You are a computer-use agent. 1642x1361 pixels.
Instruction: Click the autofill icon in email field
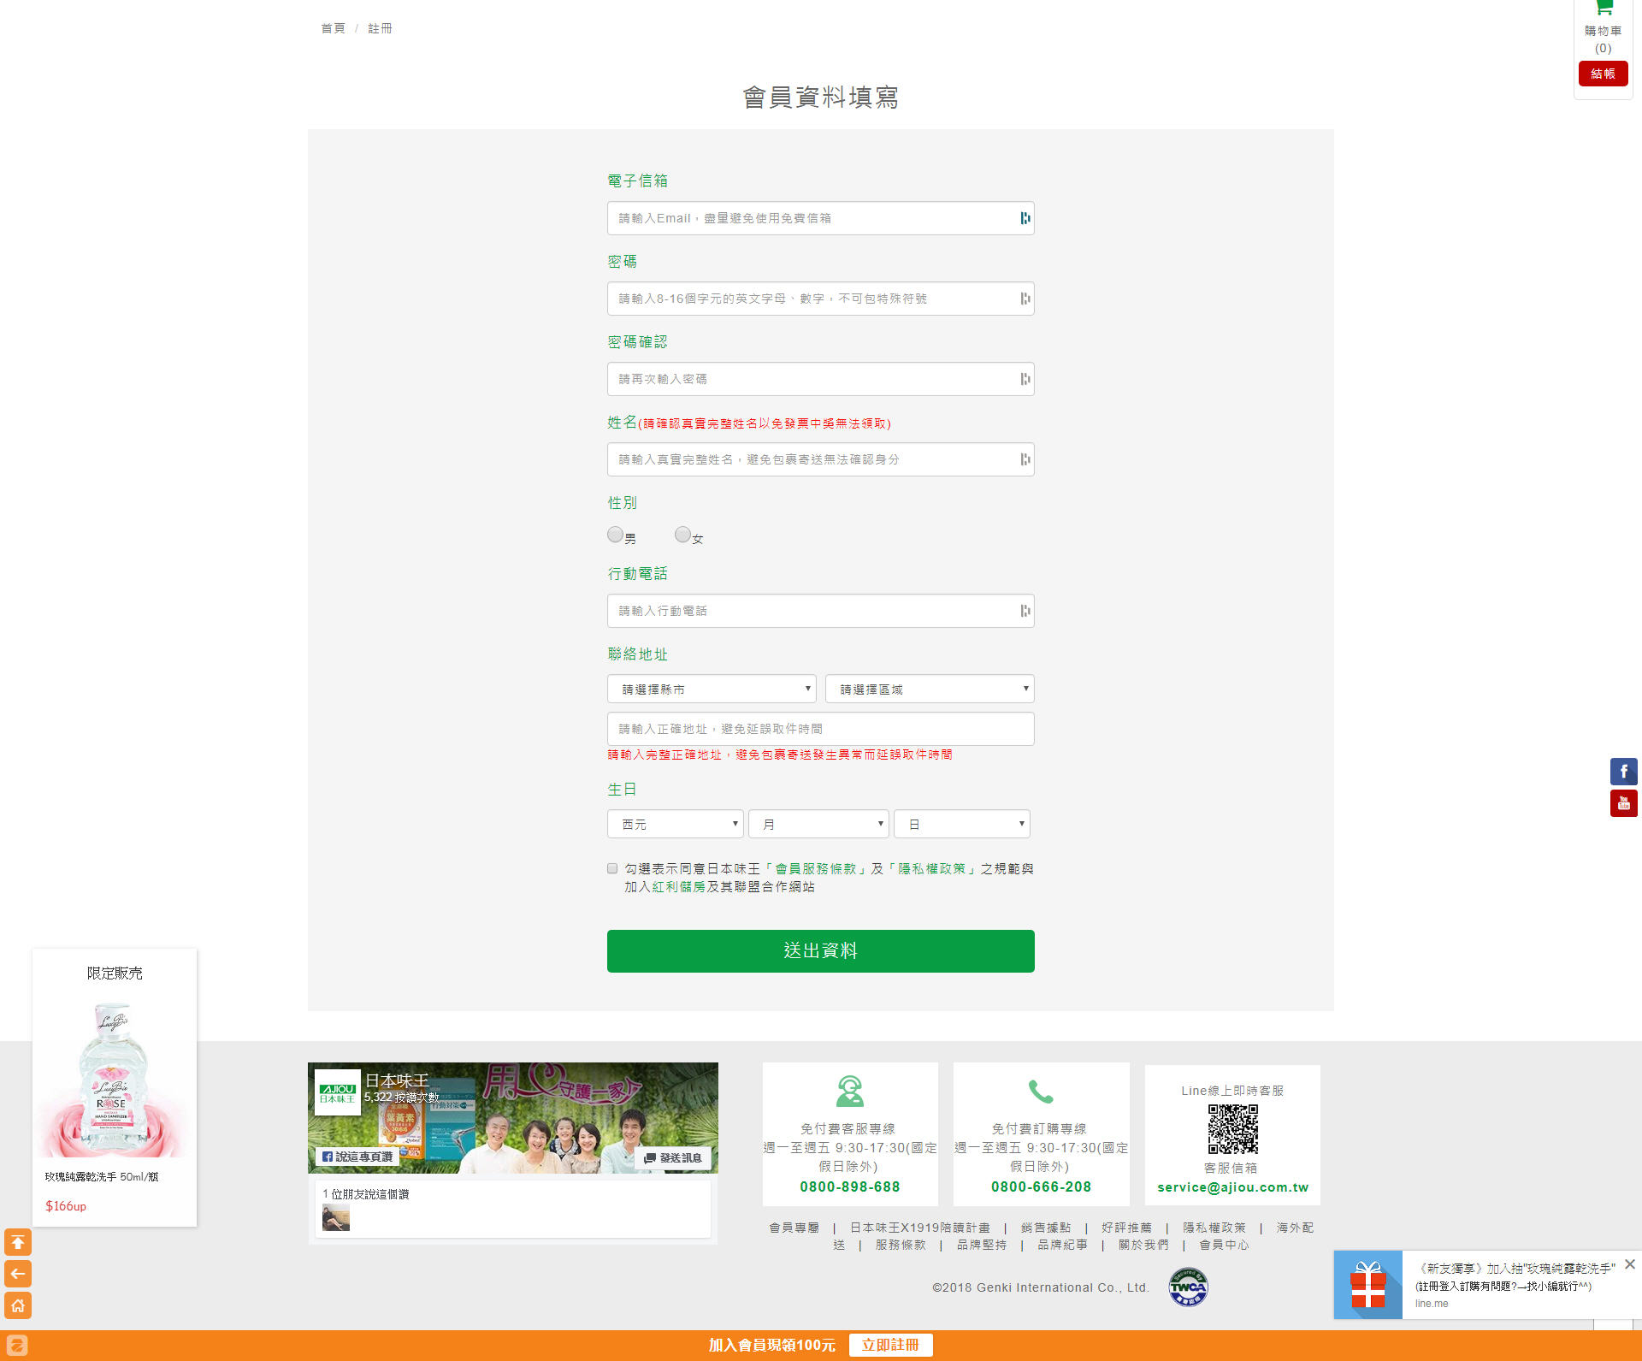[1025, 218]
